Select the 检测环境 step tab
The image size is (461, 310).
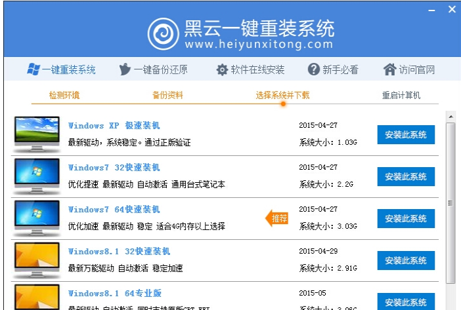pos(64,95)
